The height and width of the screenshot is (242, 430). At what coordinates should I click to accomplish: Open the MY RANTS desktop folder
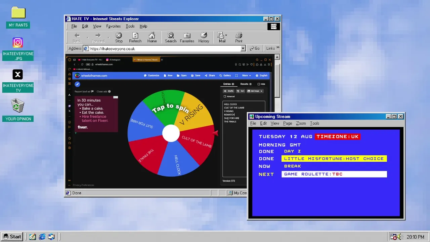[18, 13]
